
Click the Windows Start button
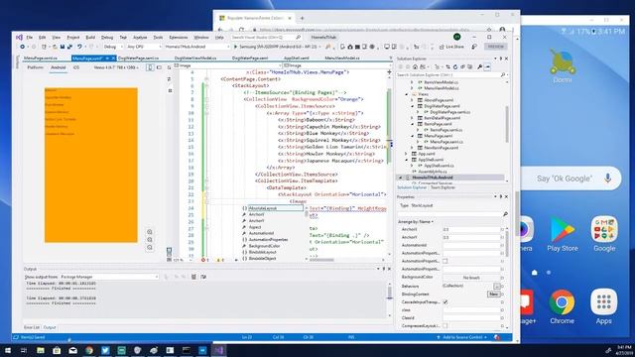(8, 350)
